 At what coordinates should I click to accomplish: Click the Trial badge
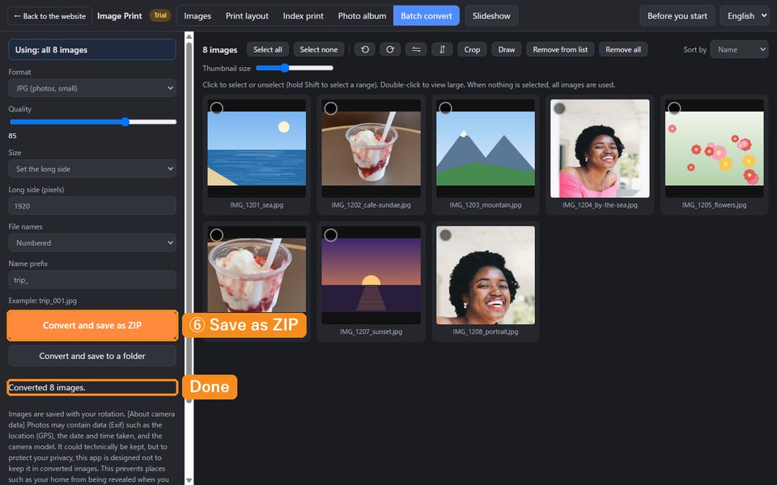160,15
